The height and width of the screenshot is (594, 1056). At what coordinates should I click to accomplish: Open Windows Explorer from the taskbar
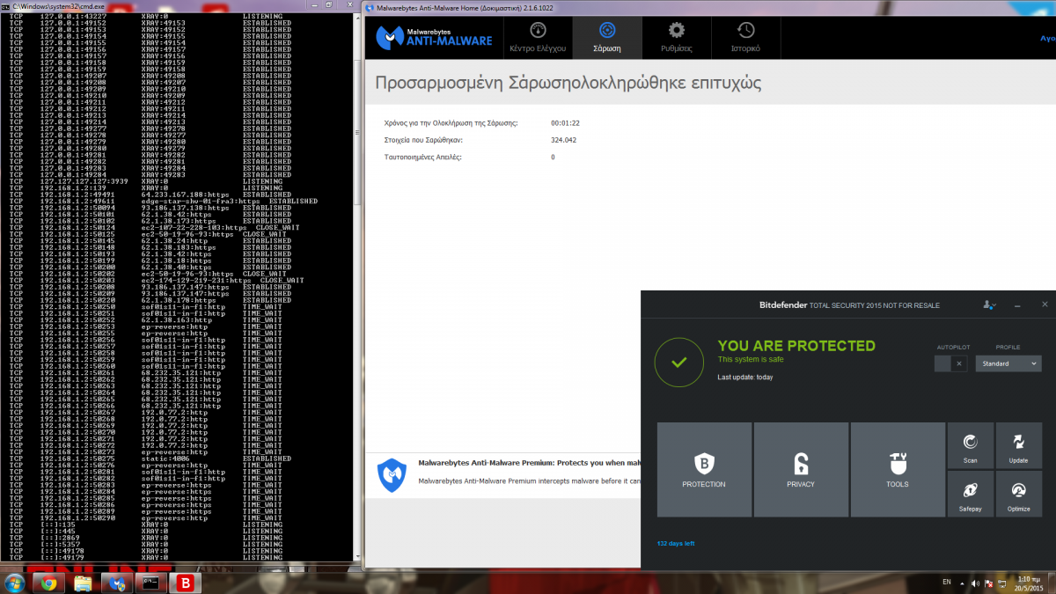coord(83,583)
